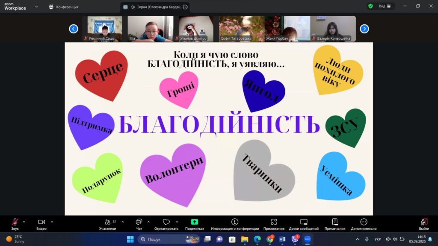Switch to the Конференция tab
The width and height of the screenshot is (438, 246).
[63, 7]
